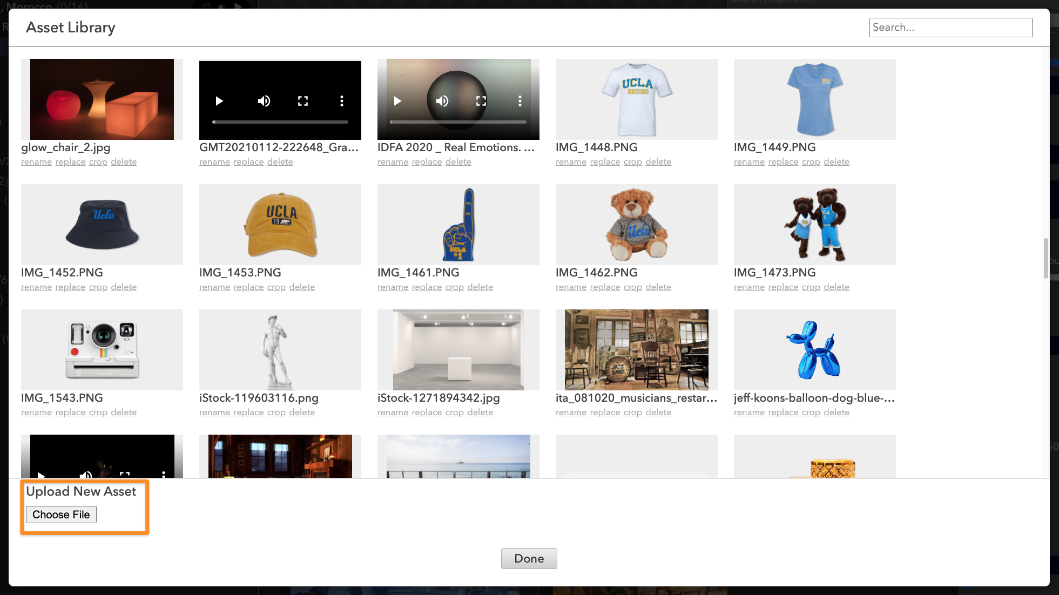Mute the GMT20210112 video volume

[264, 101]
